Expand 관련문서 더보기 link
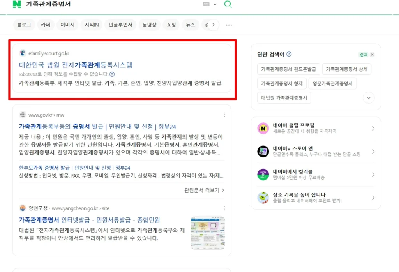 click(x=204, y=190)
